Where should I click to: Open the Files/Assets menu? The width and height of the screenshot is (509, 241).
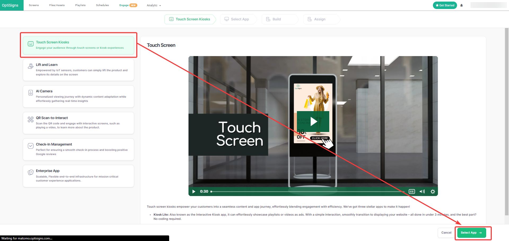coord(57,5)
